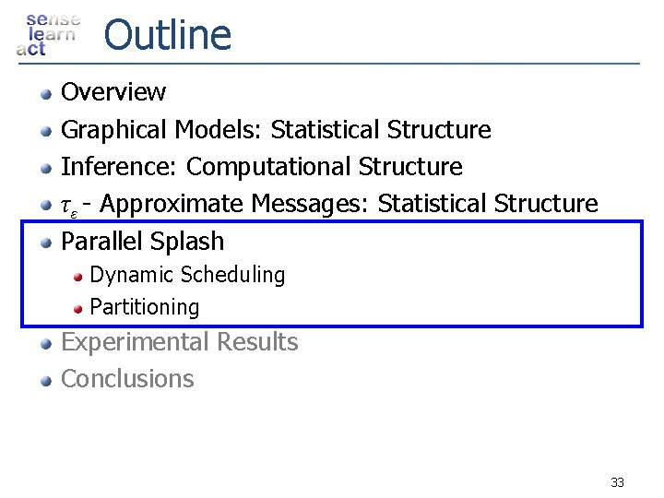Click the bullet next to Graphical Models
Screen dimensions: 664x498
pyautogui.click(x=45, y=131)
